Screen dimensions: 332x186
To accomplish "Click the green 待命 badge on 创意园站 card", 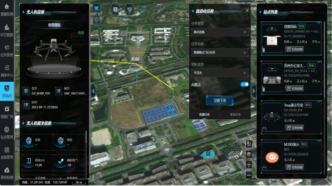I will point(302,26).
